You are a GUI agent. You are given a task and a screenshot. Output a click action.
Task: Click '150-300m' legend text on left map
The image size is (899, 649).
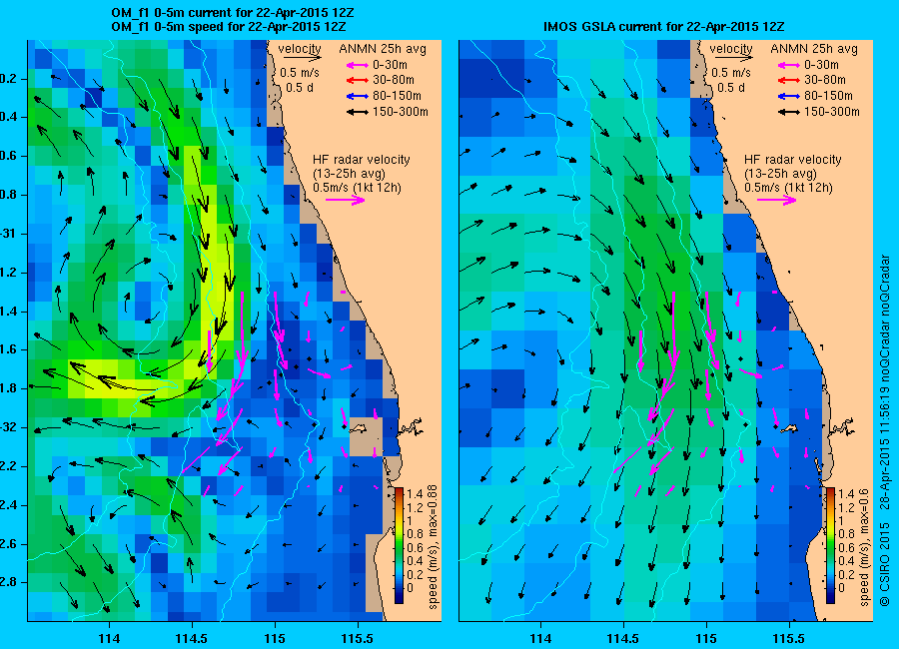[401, 113]
